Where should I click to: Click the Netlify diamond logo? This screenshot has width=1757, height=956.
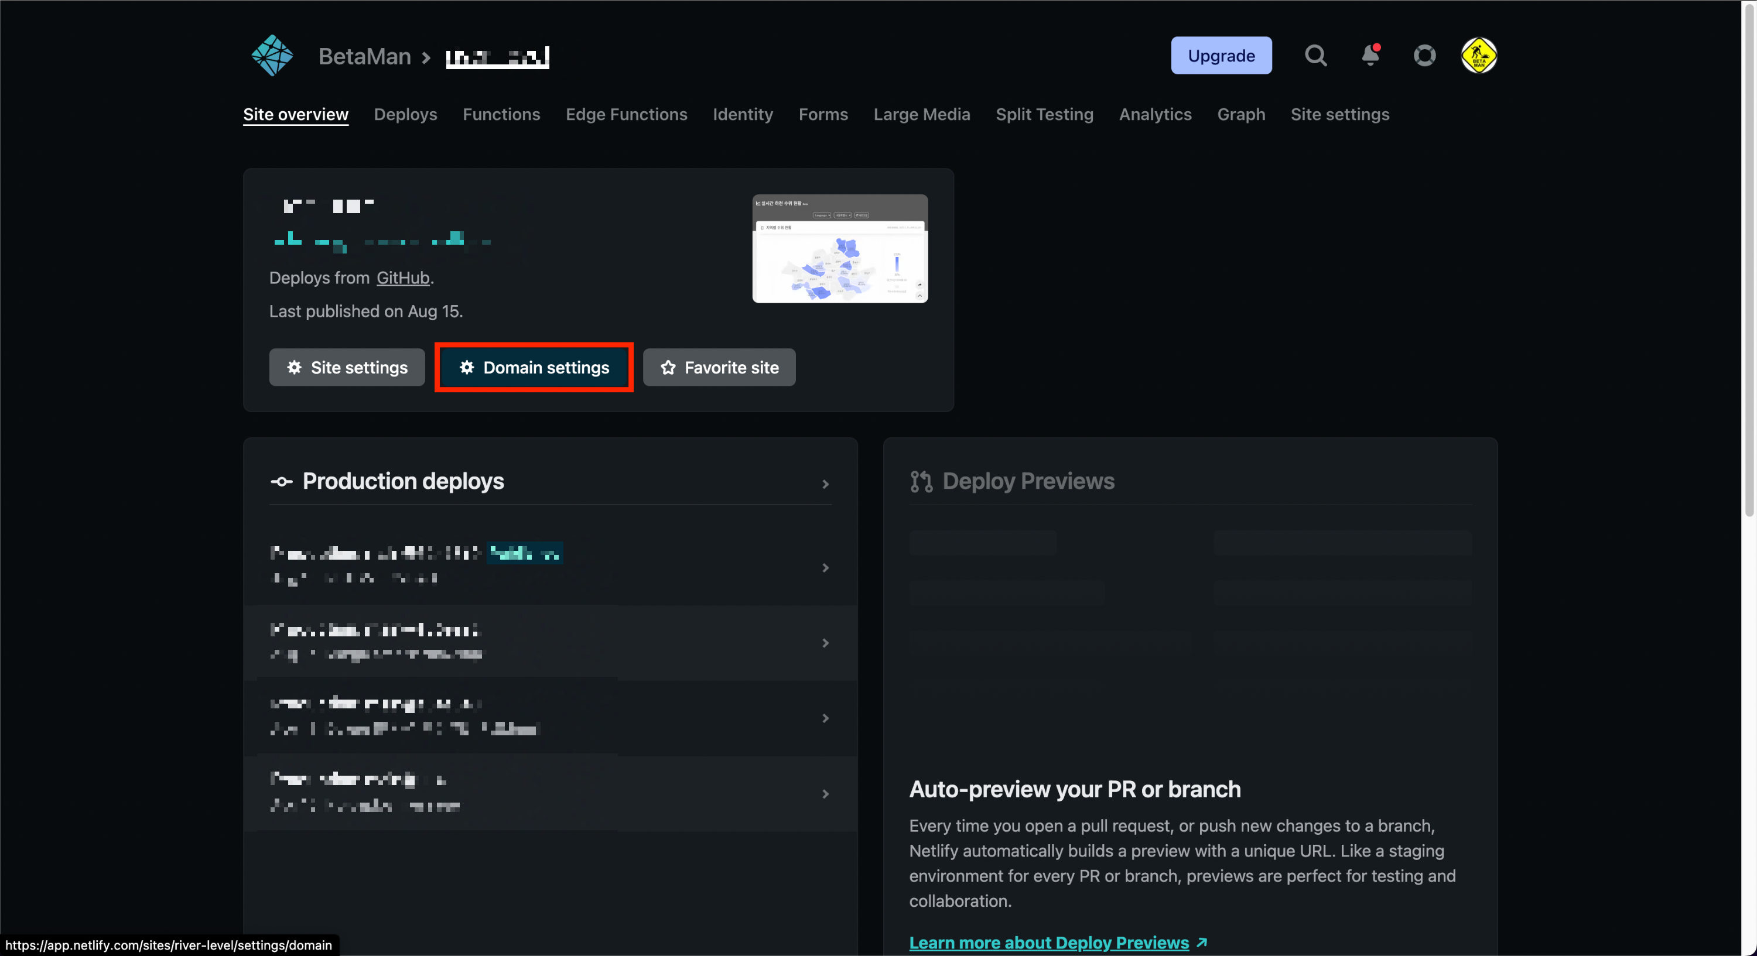tap(272, 55)
